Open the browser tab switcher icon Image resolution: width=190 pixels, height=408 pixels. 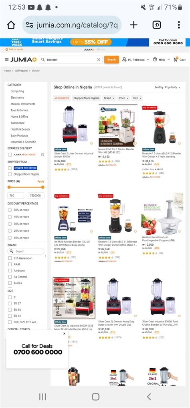[156, 25]
